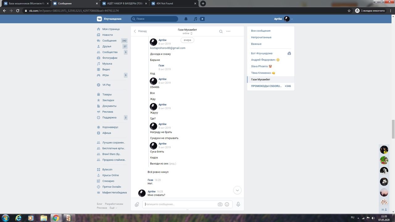Viewport: 395px width, 222px height.
Task: Open Google Chrome in the taskbar
Action: click(56, 218)
